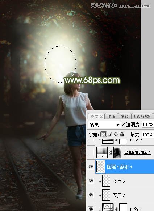This screenshot has width=154, height=211.
Task: Open 滤色 blend mode dropdown
Action: (x=104, y=125)
